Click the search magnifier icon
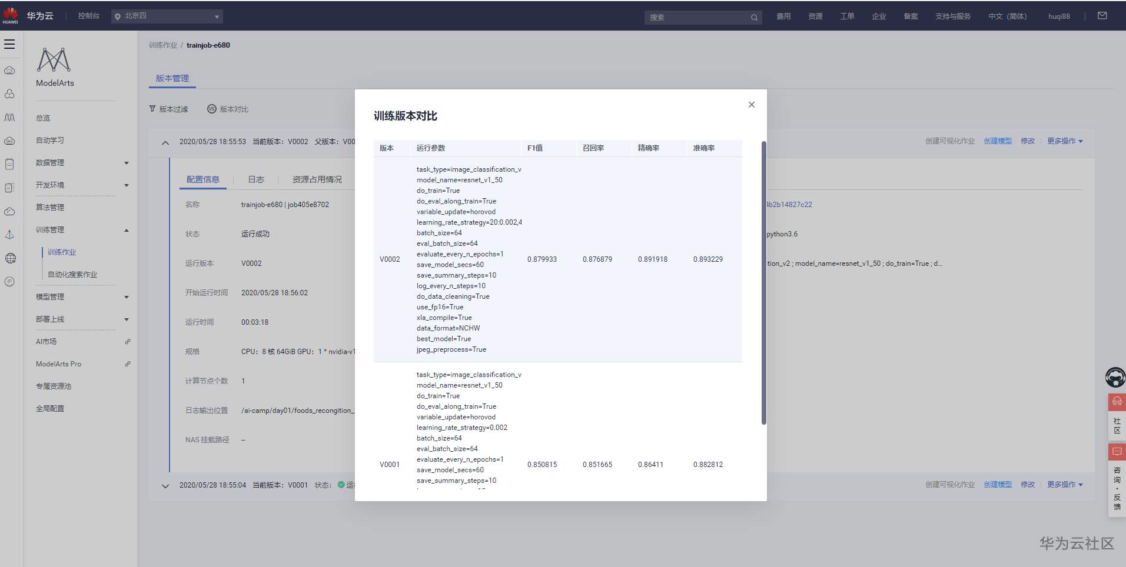 (x=754, y=18)
